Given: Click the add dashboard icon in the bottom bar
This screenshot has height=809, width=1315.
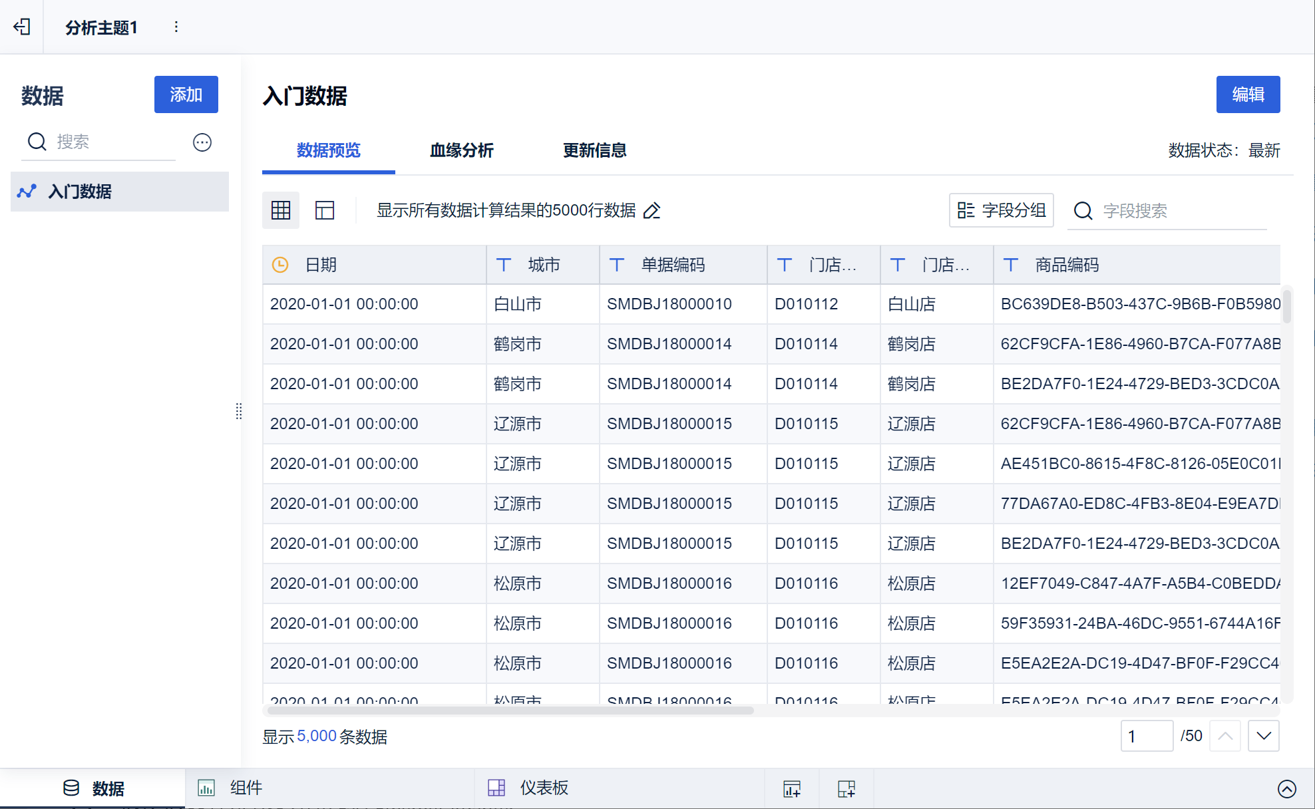Looking at the screenshot, I should pyautogui.click(x=846, y=789).
